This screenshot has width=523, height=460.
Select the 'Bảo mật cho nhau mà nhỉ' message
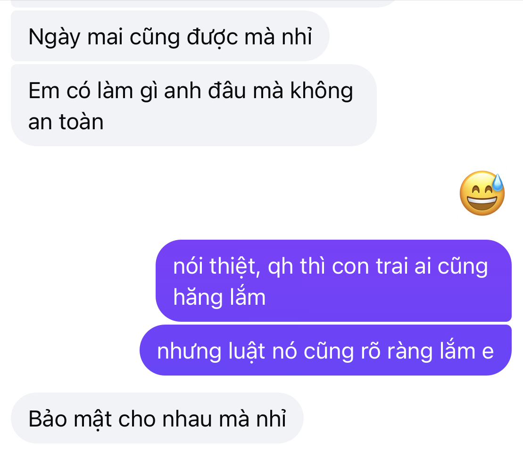[x=157, y=418]
